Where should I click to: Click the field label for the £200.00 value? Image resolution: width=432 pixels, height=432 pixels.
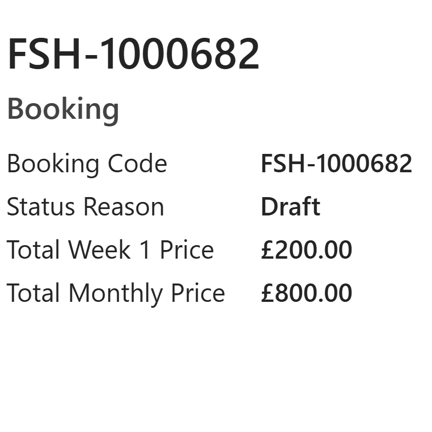pos(110,250)
